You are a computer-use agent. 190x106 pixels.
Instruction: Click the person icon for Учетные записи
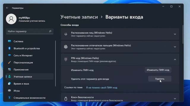point(9,77)
